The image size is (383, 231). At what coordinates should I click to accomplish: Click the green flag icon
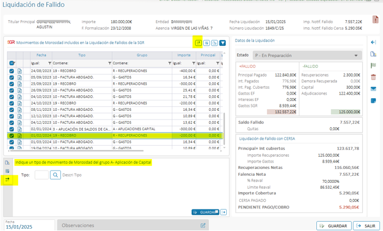pyautogui.click(x=374, y=66)
